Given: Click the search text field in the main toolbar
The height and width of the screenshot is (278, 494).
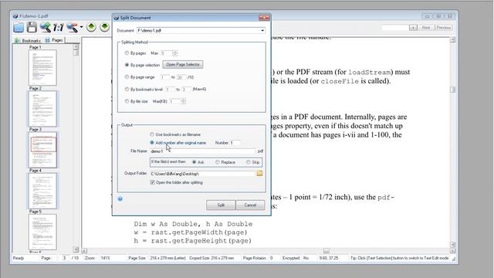Looking at the screenshot, I should tap(395, 28).
